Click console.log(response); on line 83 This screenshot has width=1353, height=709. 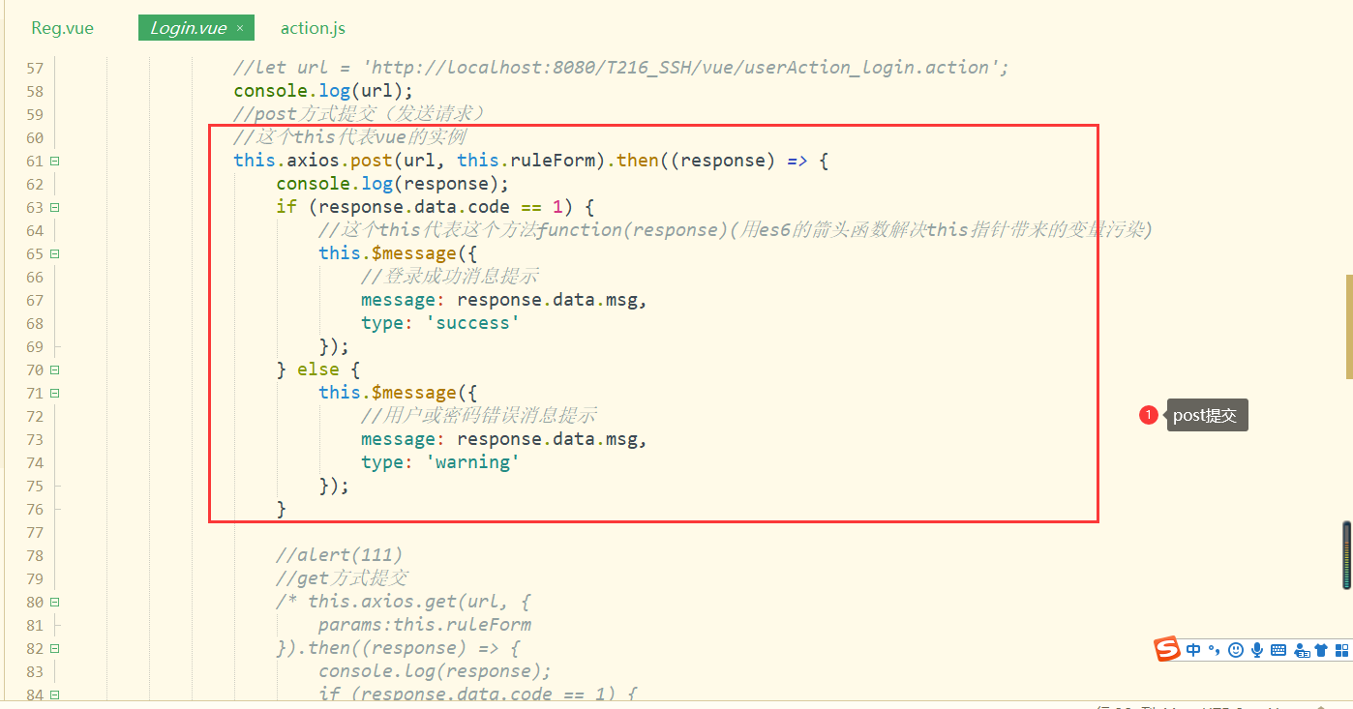point(435,671)
